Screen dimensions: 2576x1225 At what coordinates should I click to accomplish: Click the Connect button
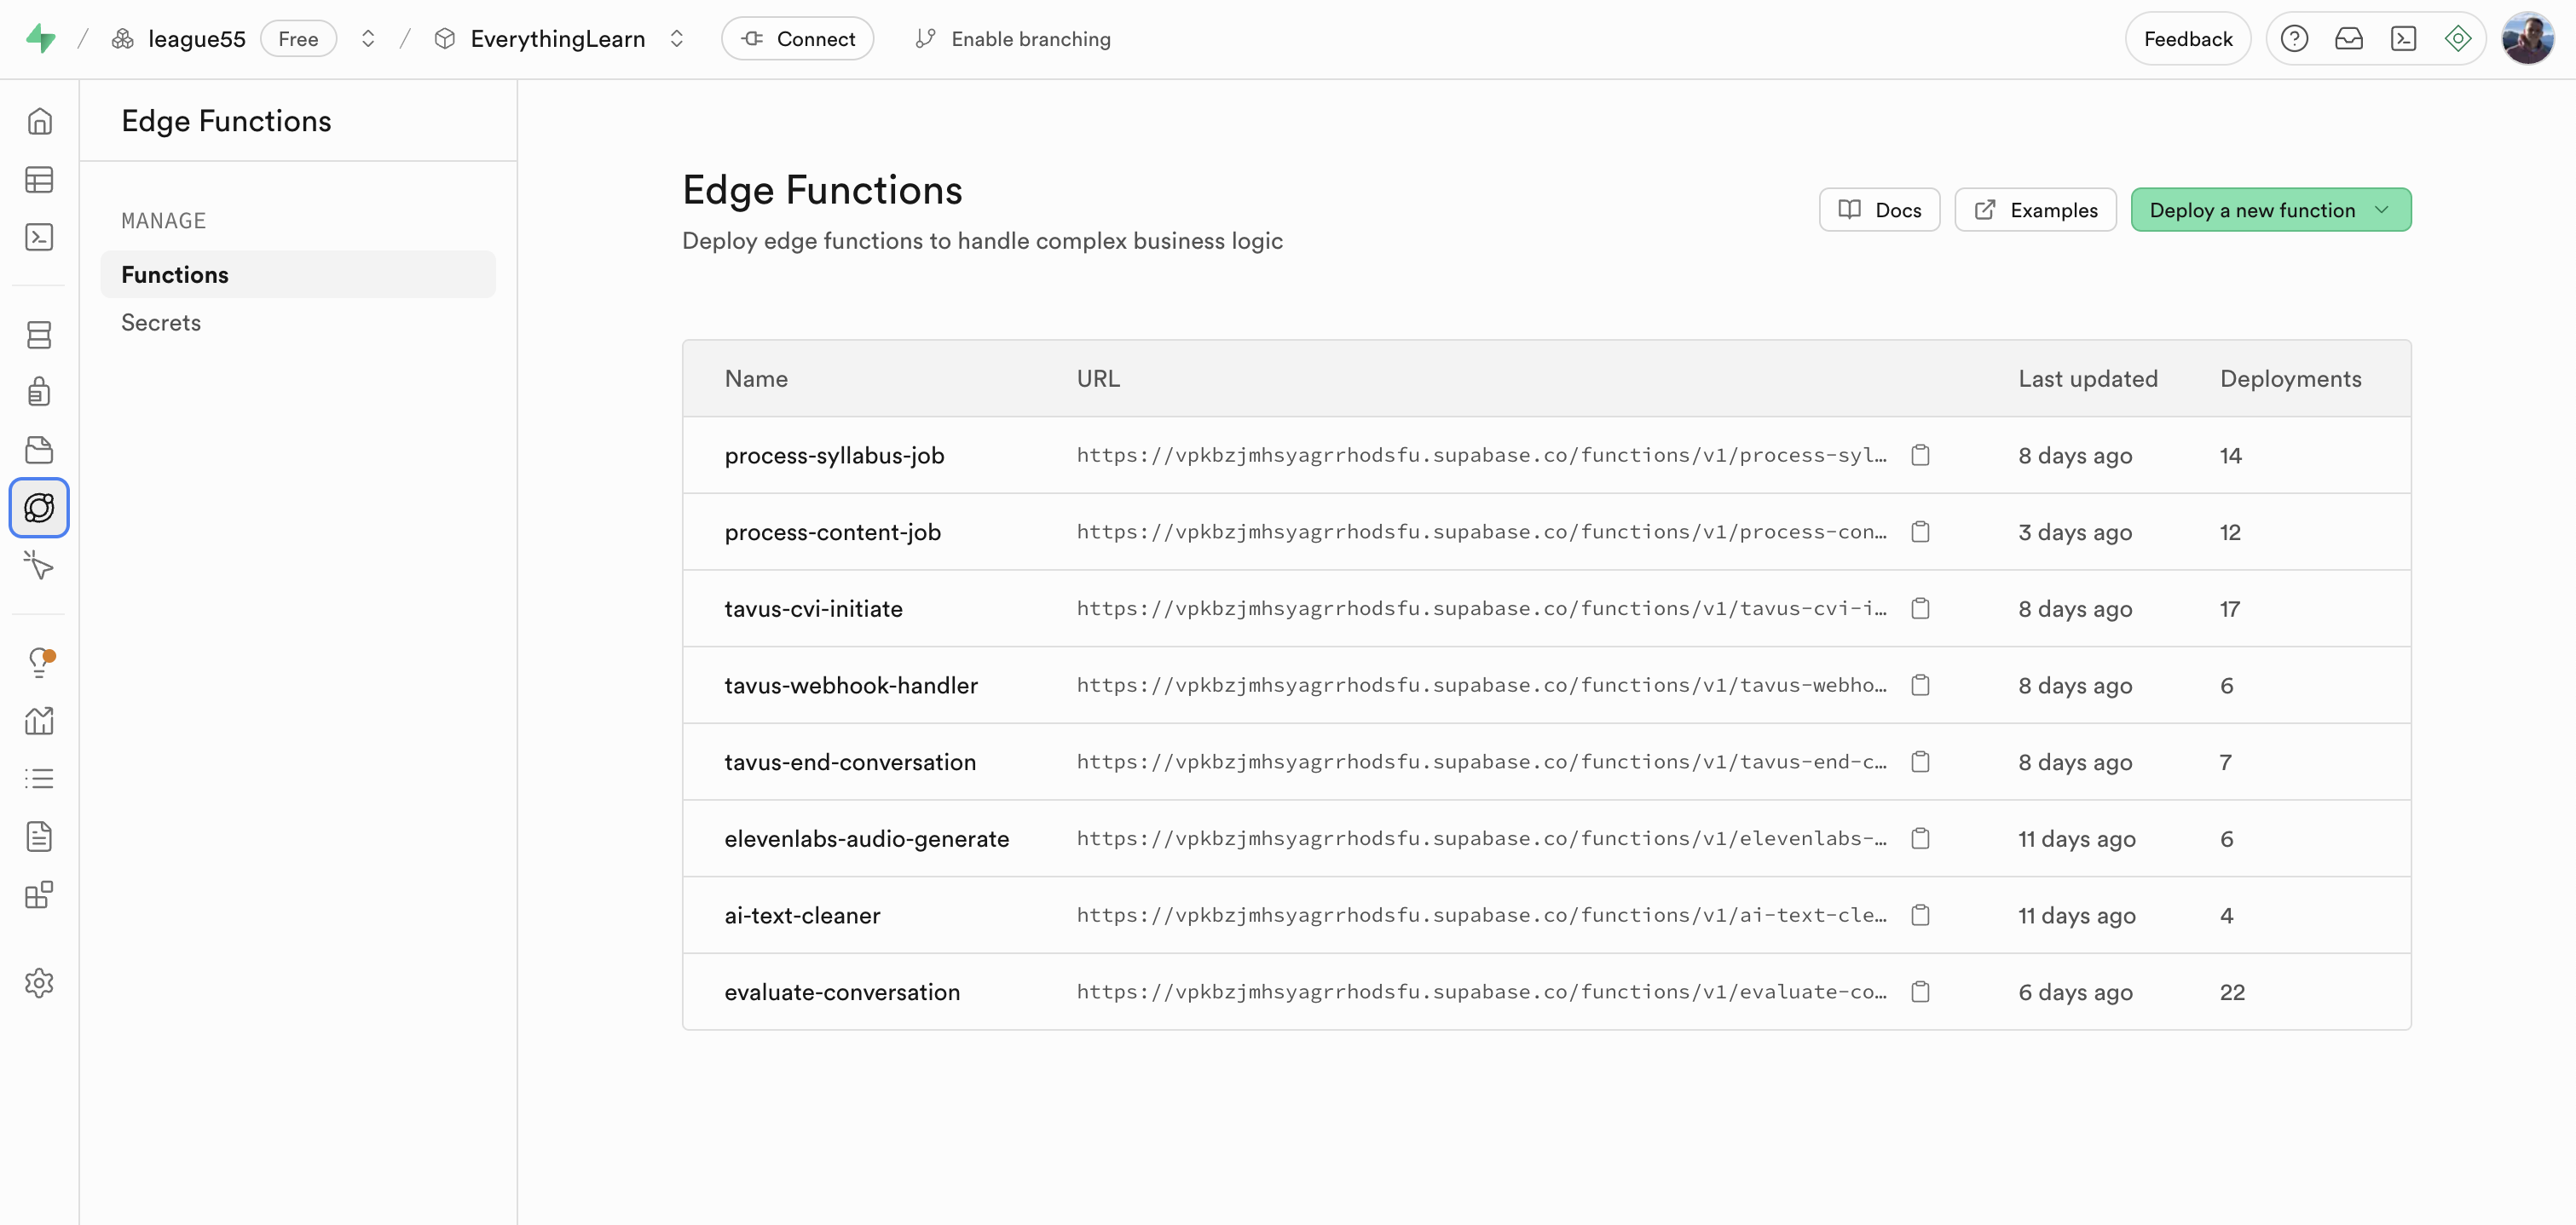797,39
